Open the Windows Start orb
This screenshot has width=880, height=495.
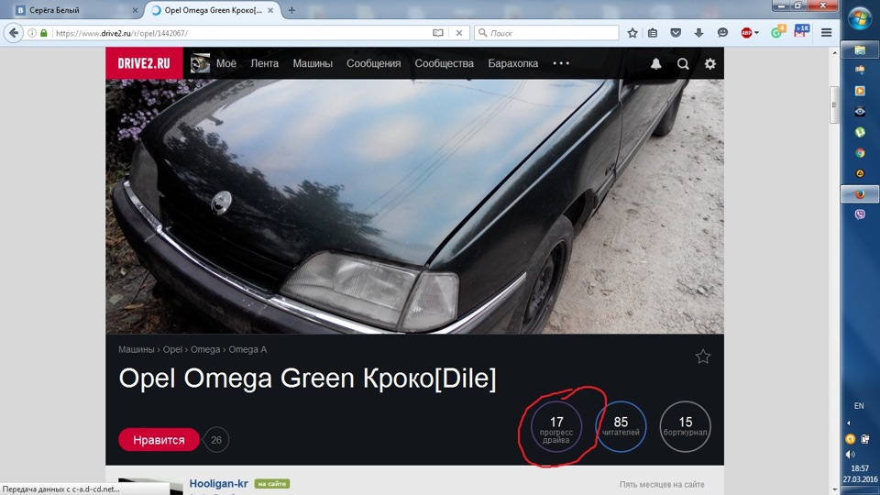click(x=859, y=19)
